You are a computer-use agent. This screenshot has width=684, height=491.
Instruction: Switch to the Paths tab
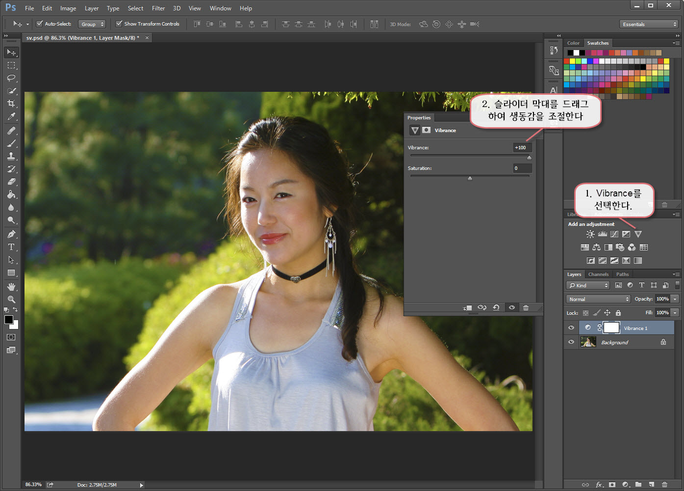(622, 274)
